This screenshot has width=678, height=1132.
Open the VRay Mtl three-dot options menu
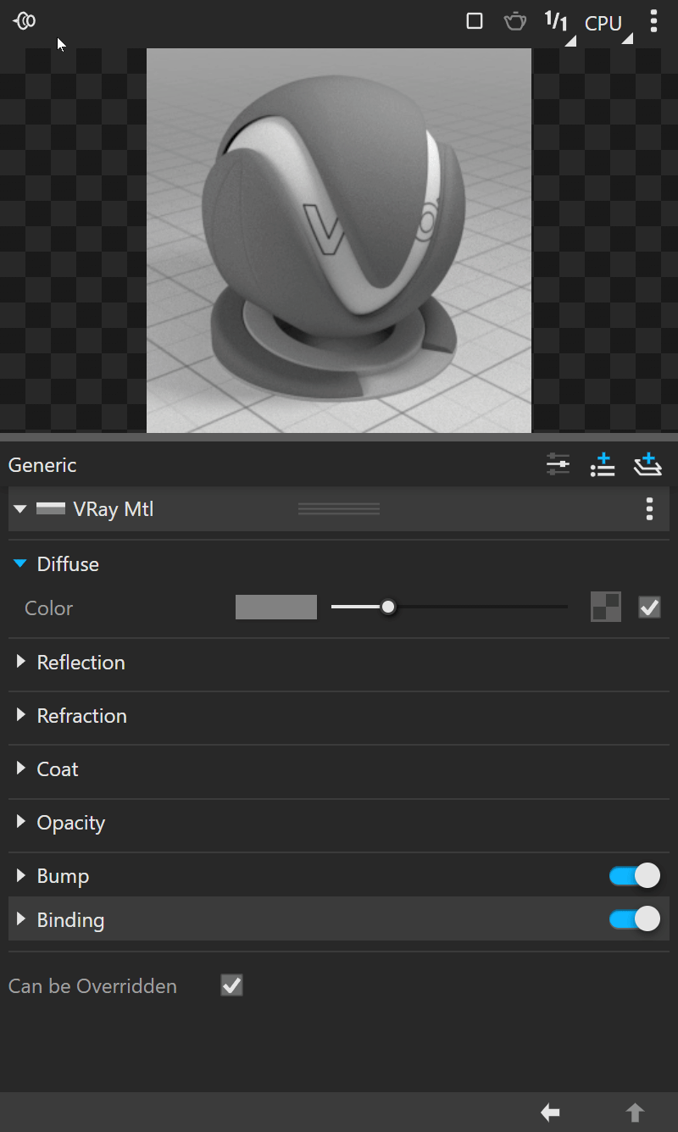[649, 509]
